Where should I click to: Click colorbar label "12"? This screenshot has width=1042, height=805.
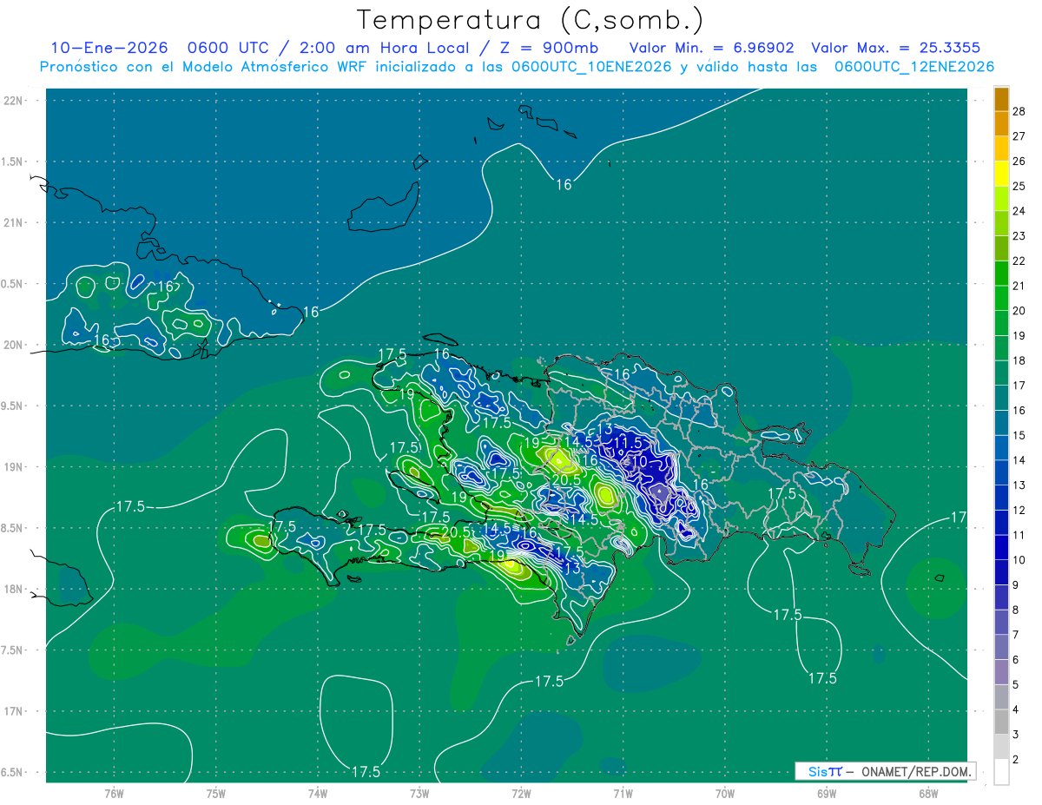click(x=1019, y=511)
